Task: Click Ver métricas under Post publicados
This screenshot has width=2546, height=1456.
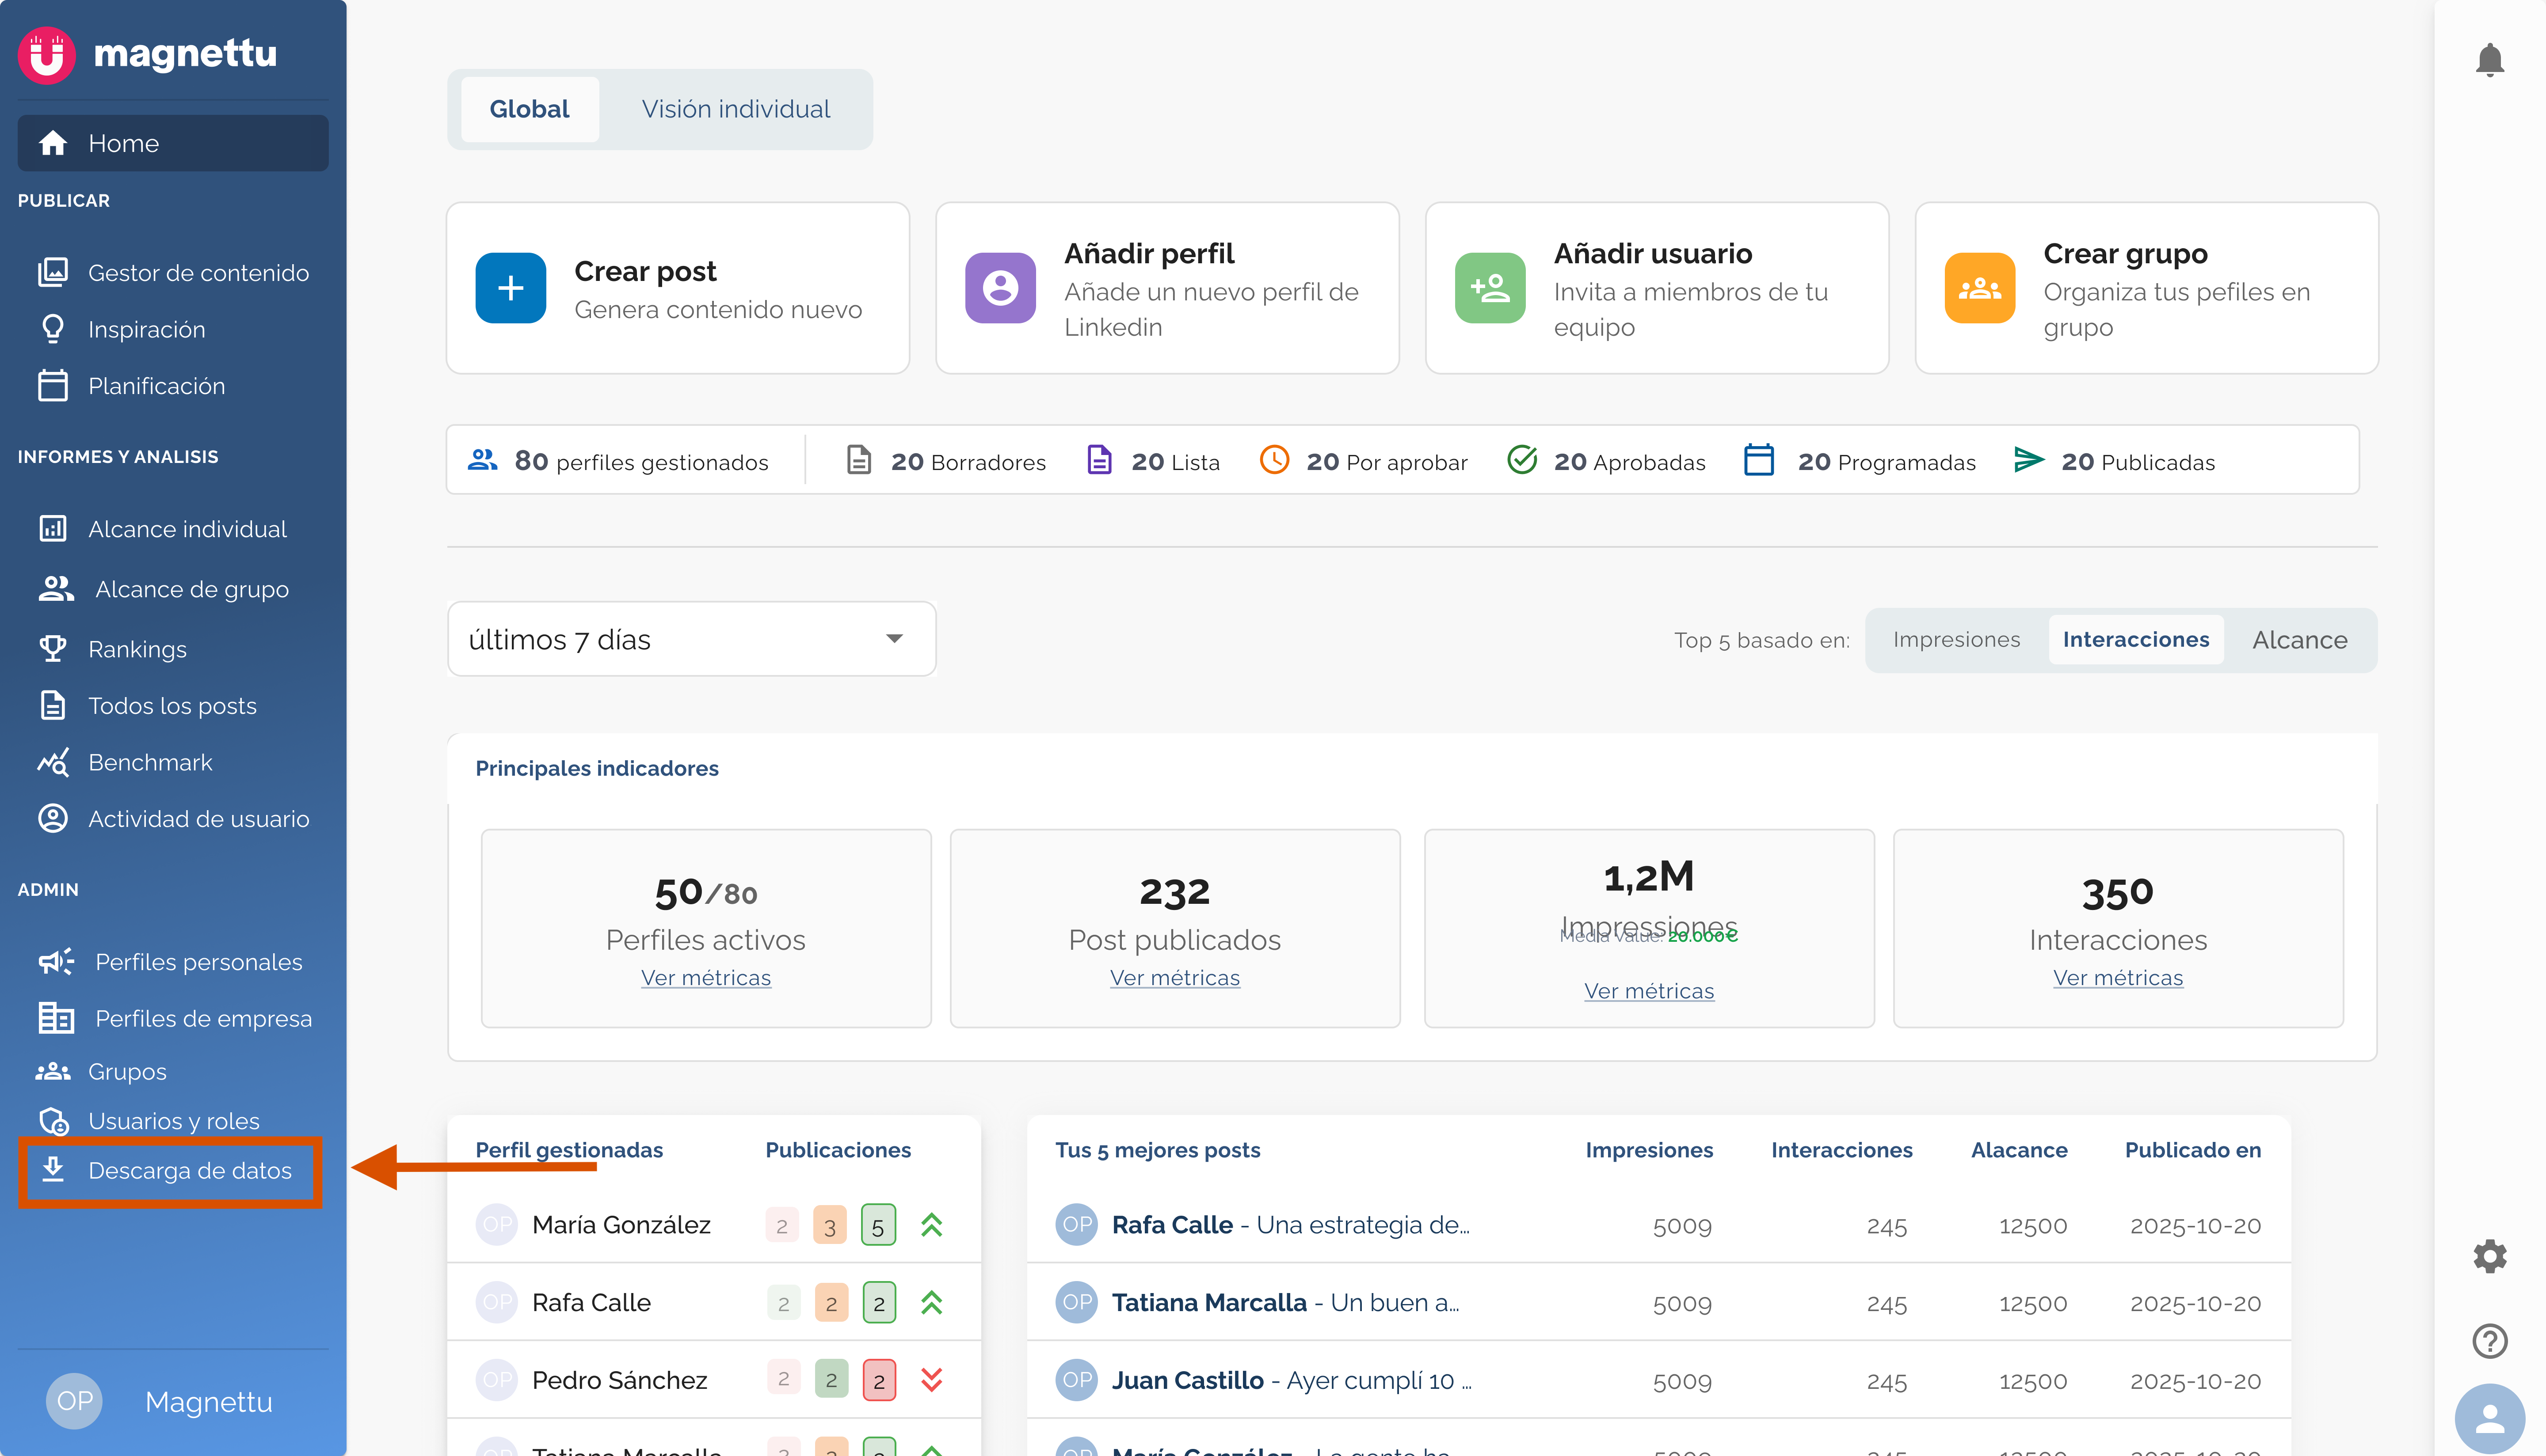Action: [1174, 978]
